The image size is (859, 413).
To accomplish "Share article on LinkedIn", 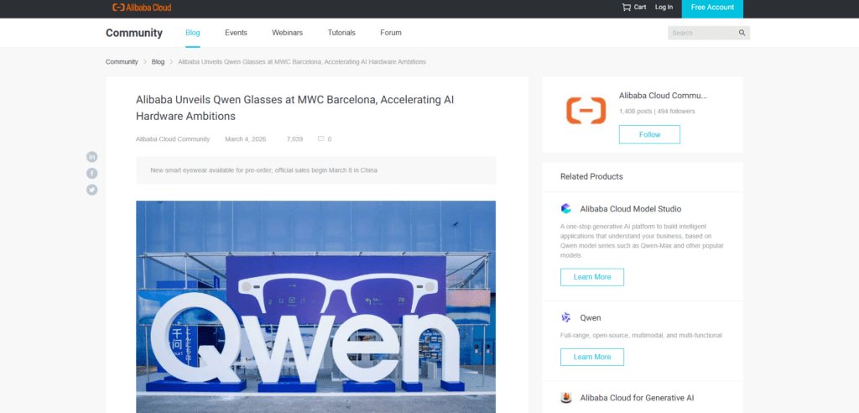I will (x=92, y=157).
